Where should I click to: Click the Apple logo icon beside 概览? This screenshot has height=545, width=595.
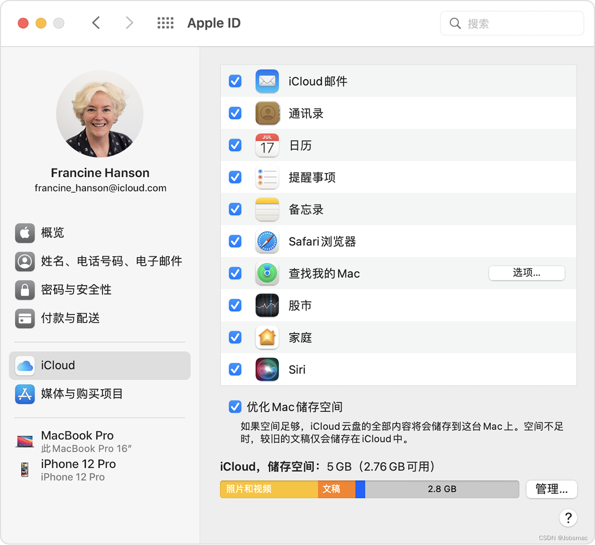[x=25, y=233]
